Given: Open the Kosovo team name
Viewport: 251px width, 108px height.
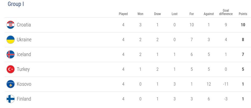Looking at the screenshot, I should tap(24, 84).
